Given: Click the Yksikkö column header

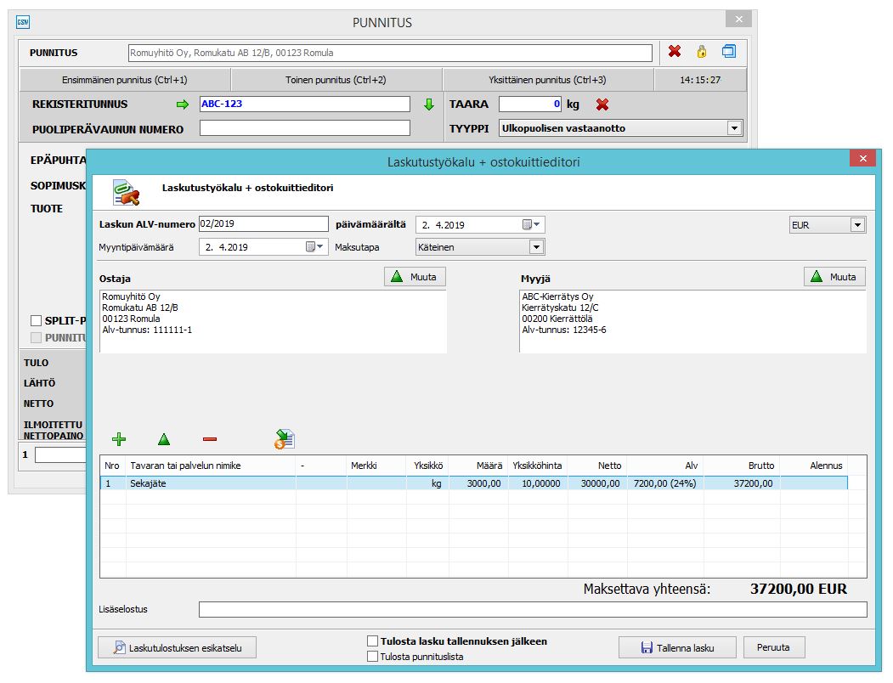Looking at the screenshot, I should (428, 466).
